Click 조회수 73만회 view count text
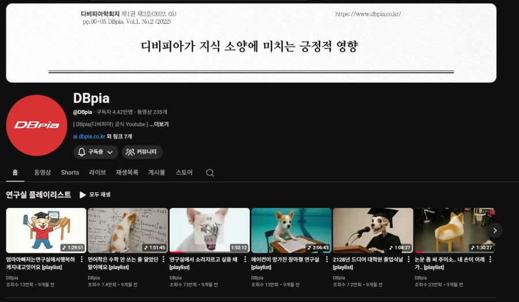The image size is (519, 302). point(183,285)
